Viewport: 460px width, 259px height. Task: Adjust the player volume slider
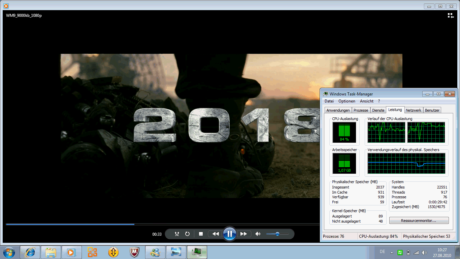277,234
